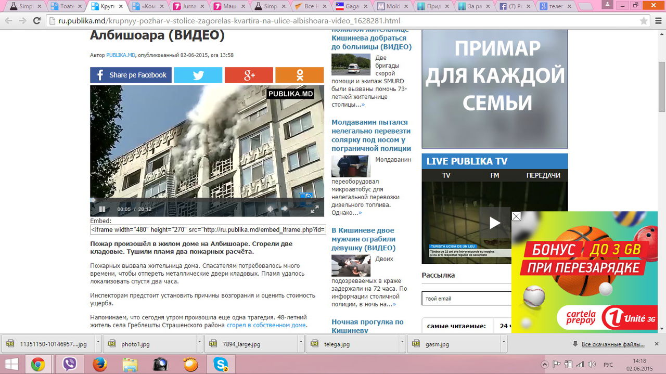Switch to the 'телег' Google tab

tap(556, 7)
